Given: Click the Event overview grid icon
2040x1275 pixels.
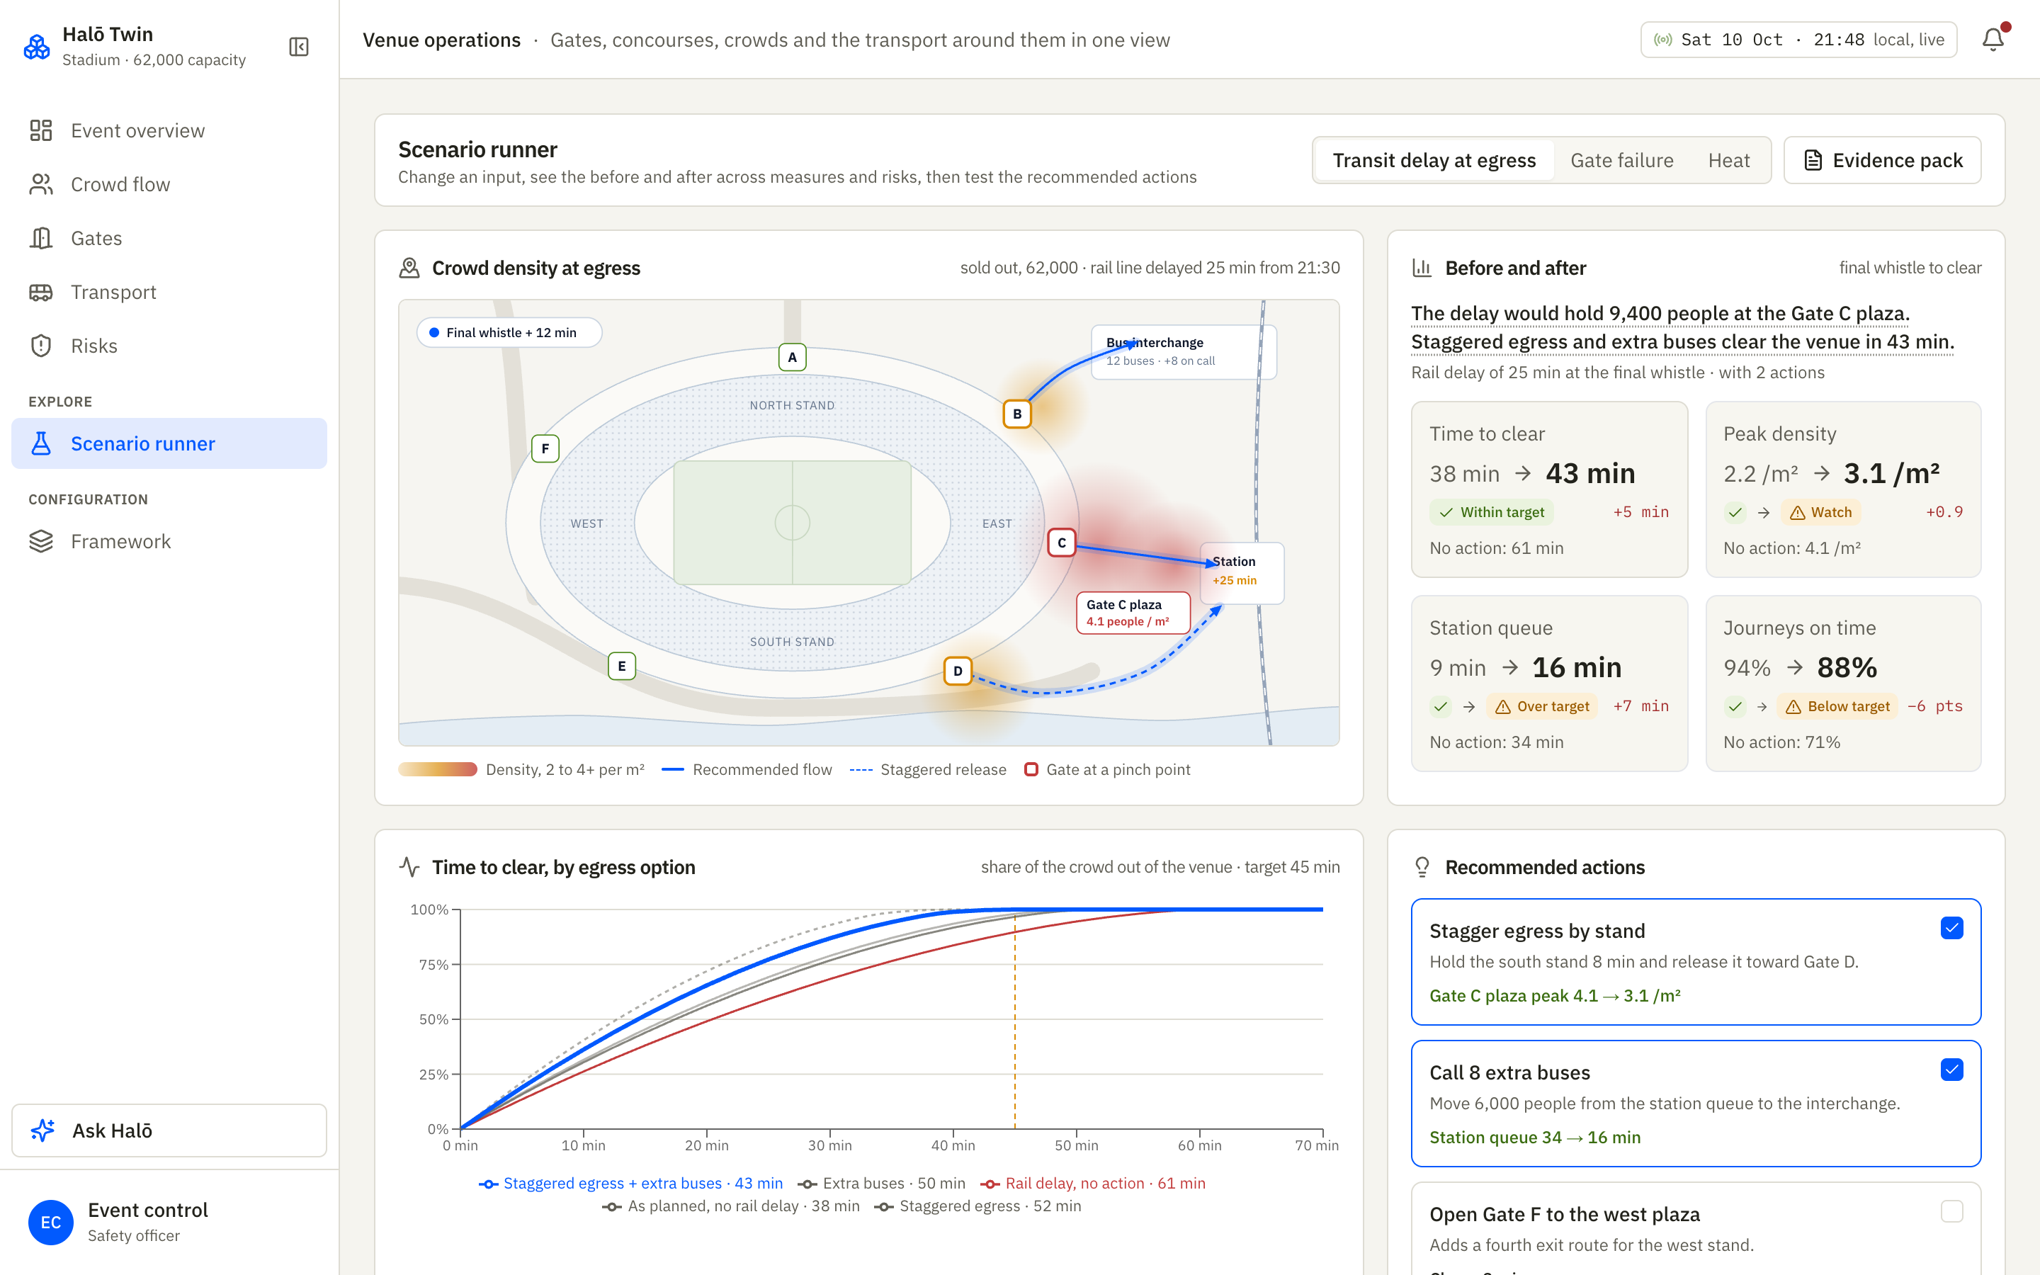Looking at the screenshot, I should pos(40,130).
